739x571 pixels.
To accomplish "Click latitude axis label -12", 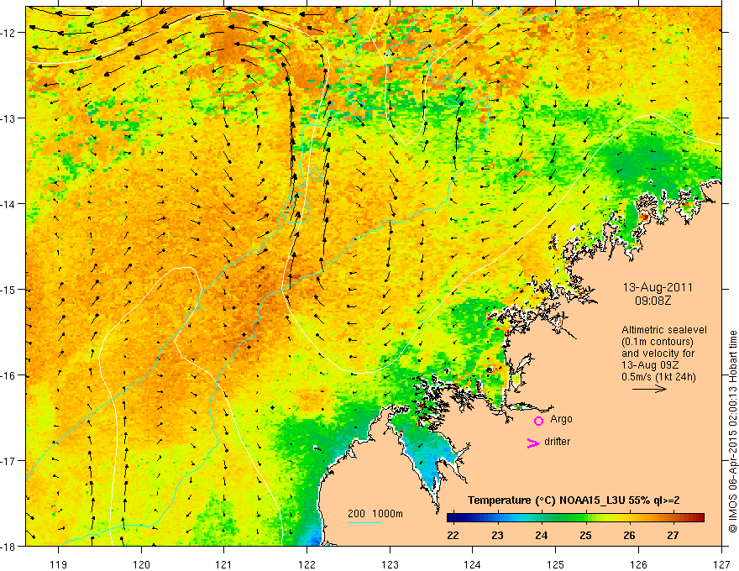I will (x=9, y=33).
